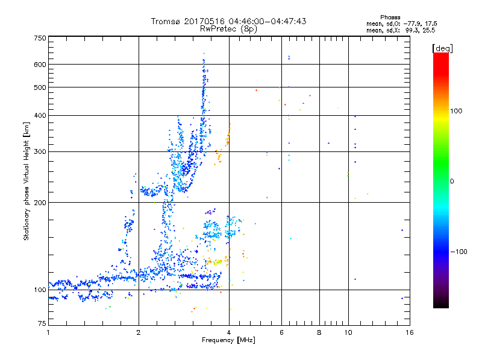Click the y-axis '600' tick label

[40, 65]
